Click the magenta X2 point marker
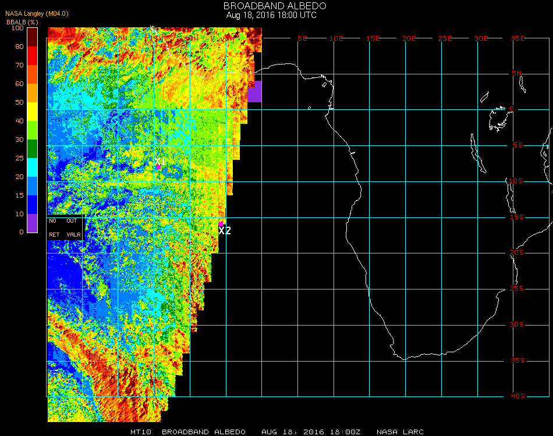The image size is (553, 436). [221, 223]
